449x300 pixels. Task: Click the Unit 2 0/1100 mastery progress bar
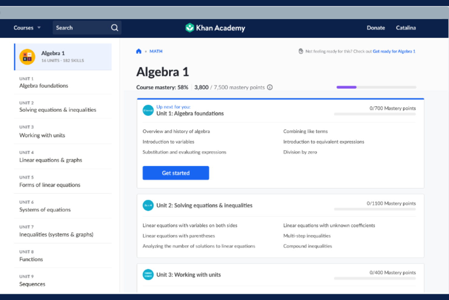(x=375, y=209)
